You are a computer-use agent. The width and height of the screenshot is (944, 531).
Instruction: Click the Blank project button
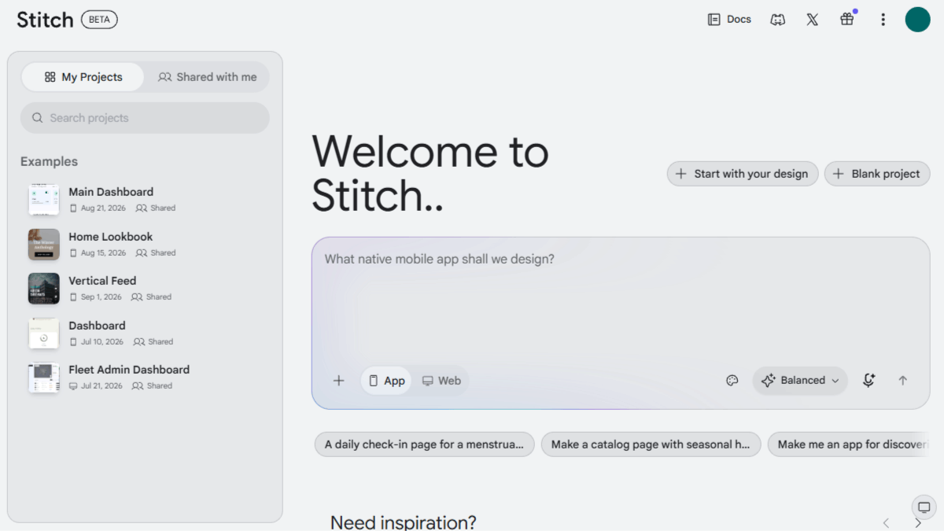[x=877, y=174]
